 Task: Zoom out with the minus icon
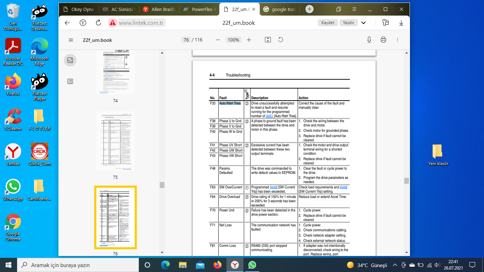[x=218, y=40]
